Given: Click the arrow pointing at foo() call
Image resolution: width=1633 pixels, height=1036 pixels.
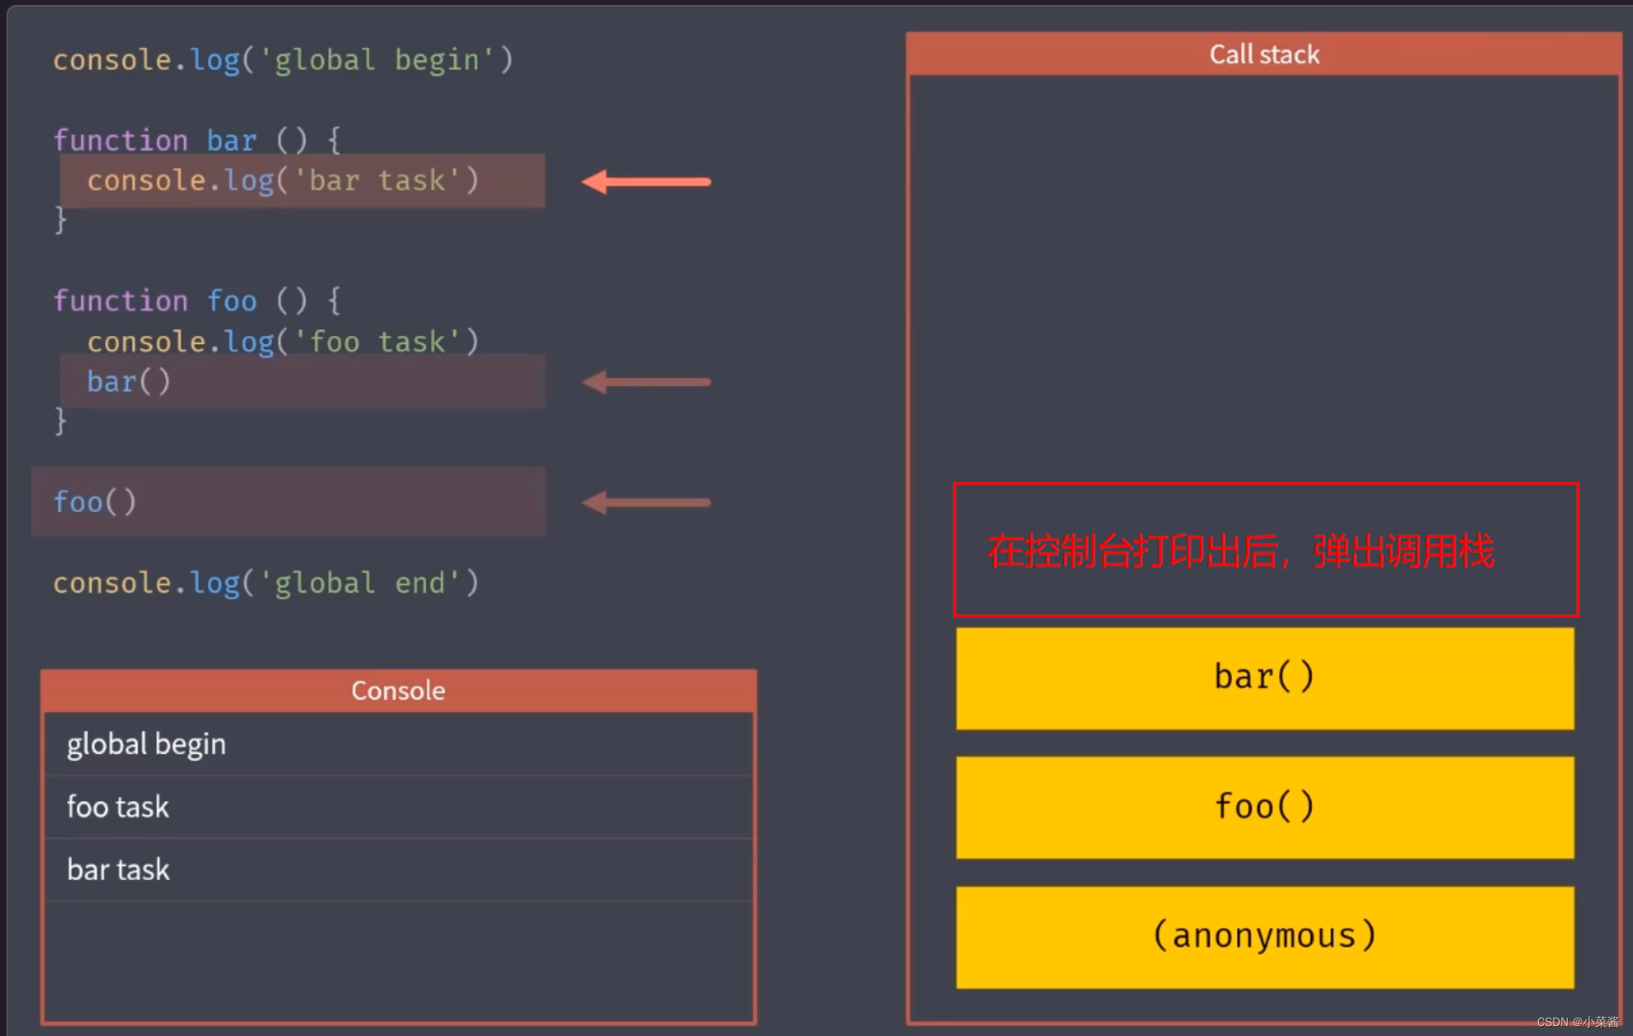Looking at the screenshot, I should tap(646, 502).
